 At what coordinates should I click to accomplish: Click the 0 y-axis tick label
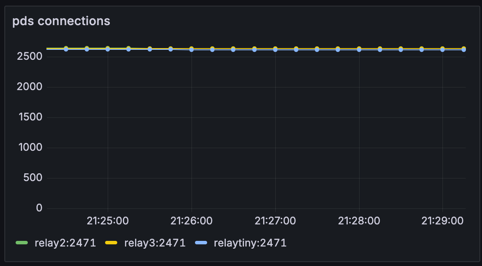pos(39,208)
